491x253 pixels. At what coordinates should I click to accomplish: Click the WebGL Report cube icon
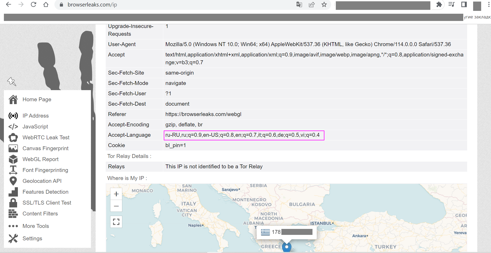(13, 159)
